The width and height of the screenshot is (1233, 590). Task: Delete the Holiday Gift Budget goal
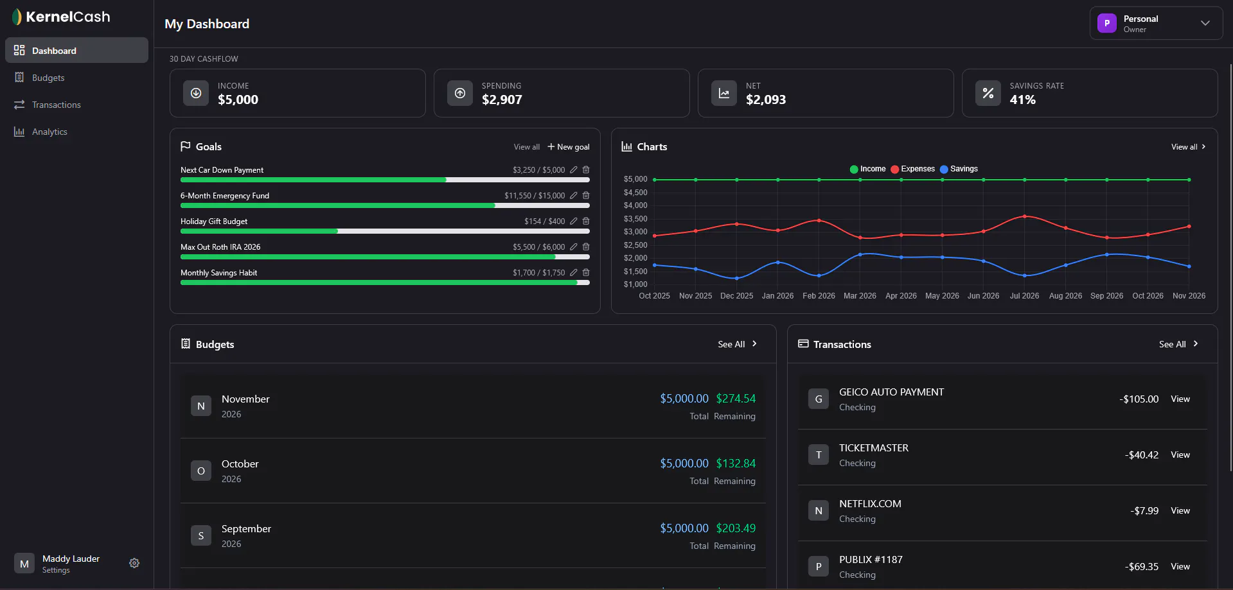586,221
